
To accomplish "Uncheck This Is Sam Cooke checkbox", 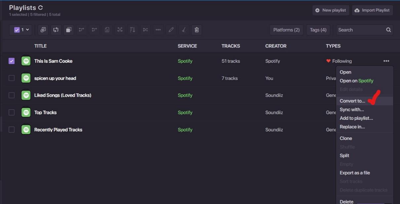I will pyautogui.click(x=12, y=61).
